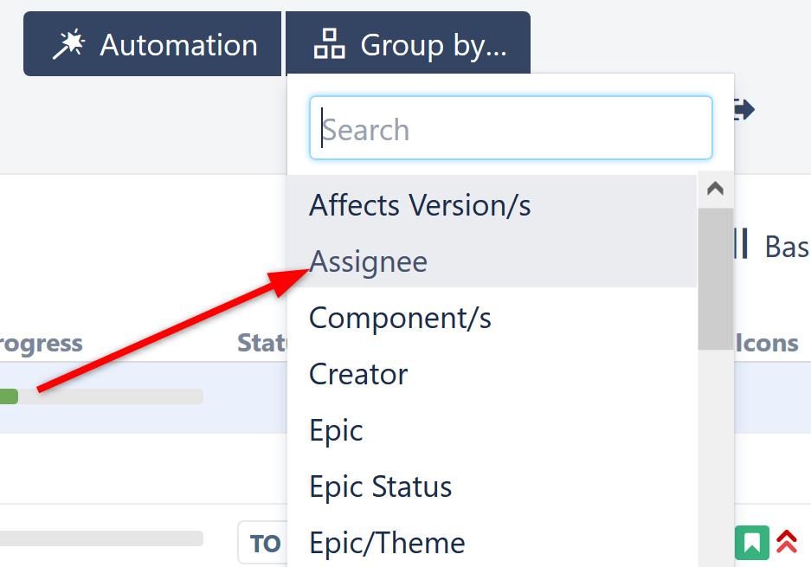Image resolution: width=811 pixels, height=567 pixels.
Task: Open the Group by dropdown
Action: tap(408, 42)
